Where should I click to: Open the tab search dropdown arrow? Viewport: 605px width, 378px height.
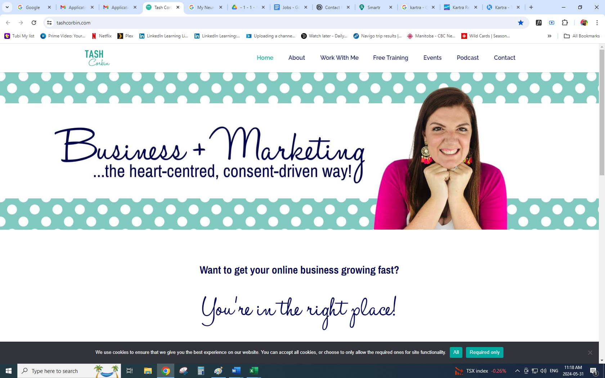tap(7, 7)
